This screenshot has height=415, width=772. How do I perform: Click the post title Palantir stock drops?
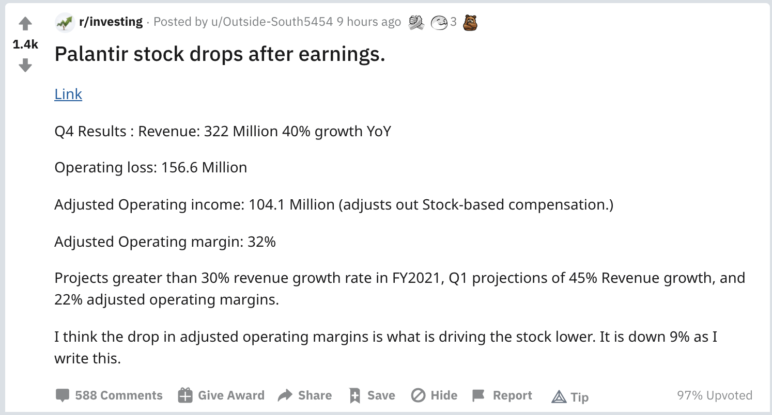pyautogui.click(x=220, y=54)
